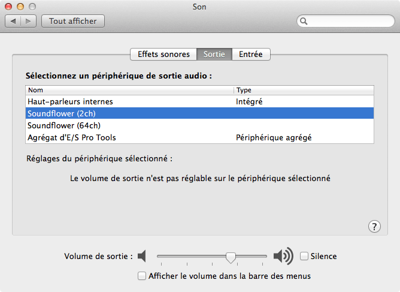
Task: Select the Sortie tab
Action: (214, 54)
